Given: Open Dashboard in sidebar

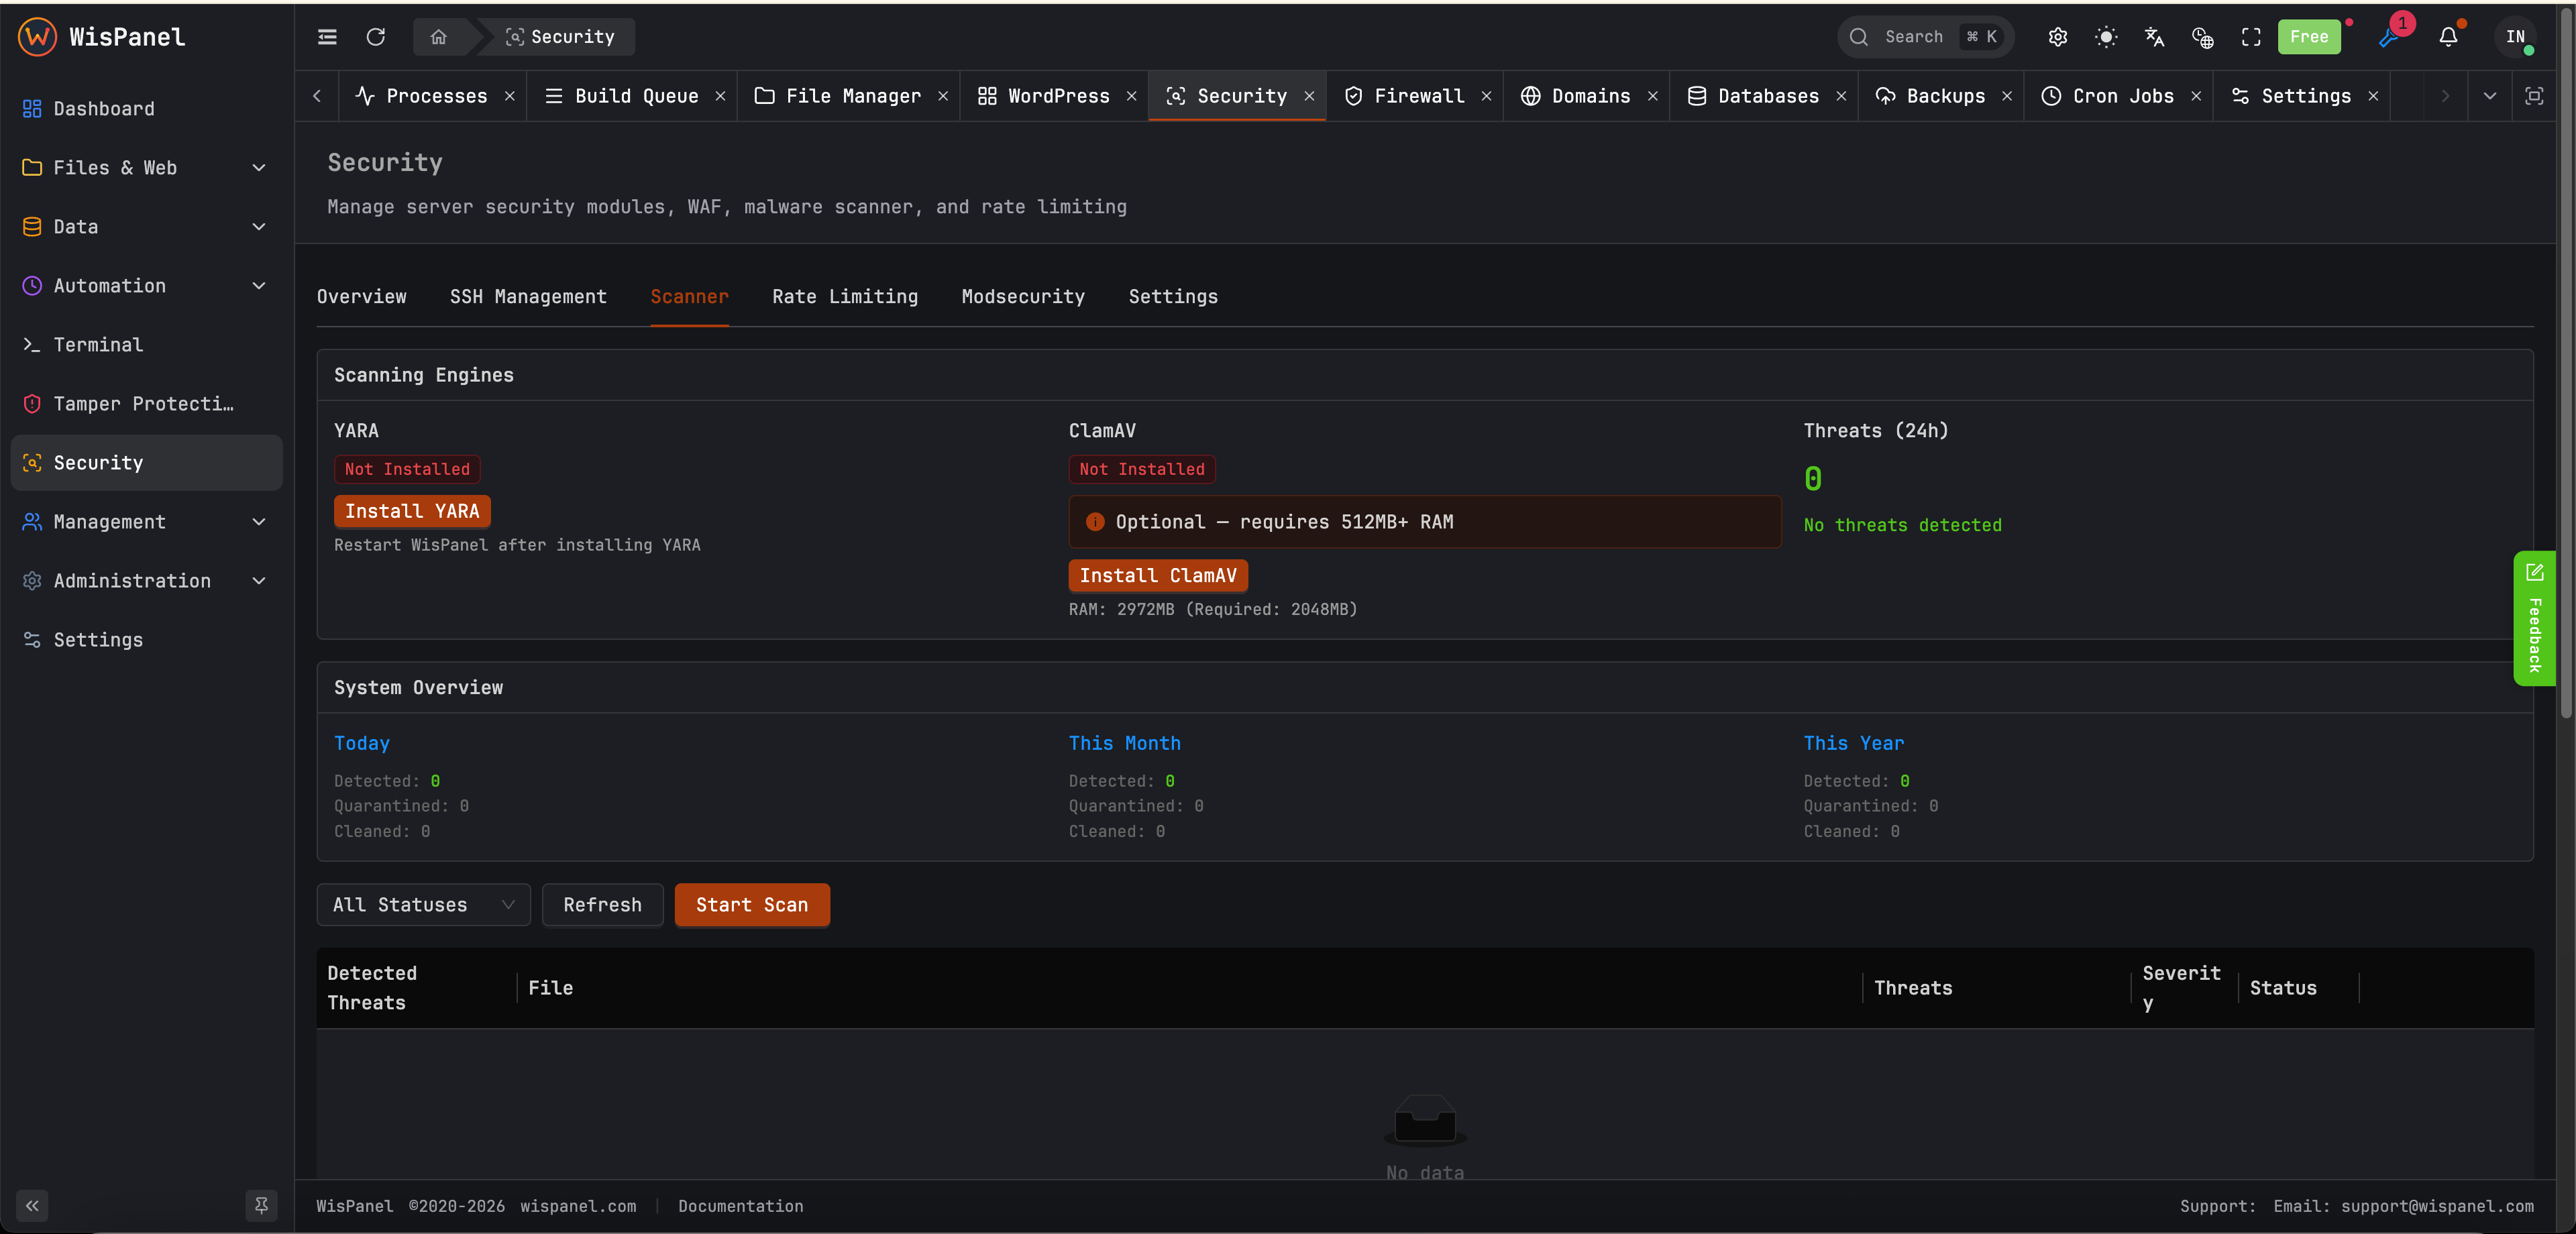Looking at the screenshot, I should pos(146,109).
